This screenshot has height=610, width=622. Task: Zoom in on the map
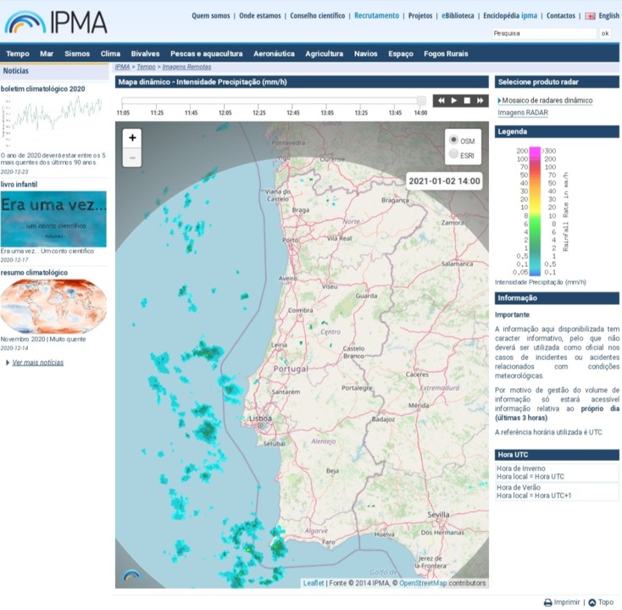(x=132, y=138)
